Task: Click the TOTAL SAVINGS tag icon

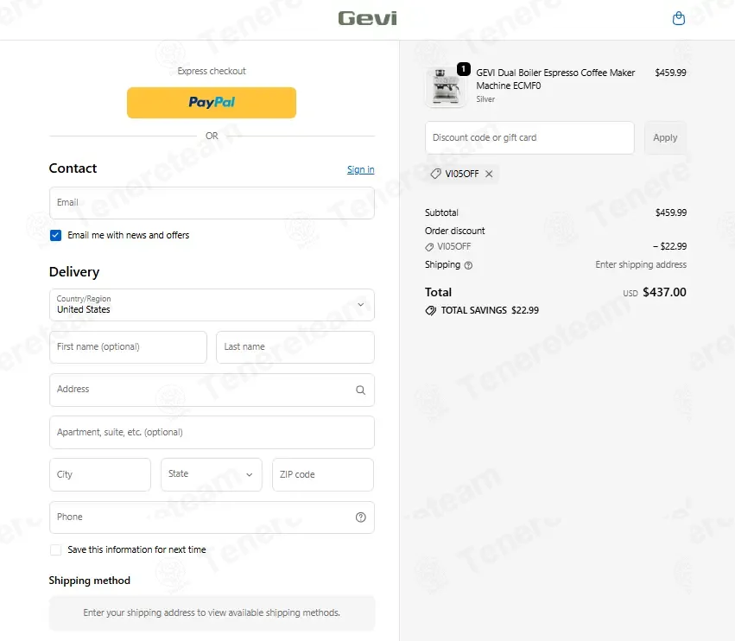Action: (x=430, y=310)
